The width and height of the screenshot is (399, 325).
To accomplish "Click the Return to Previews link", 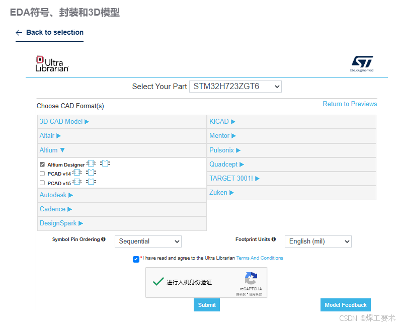I will pos(350,104).
